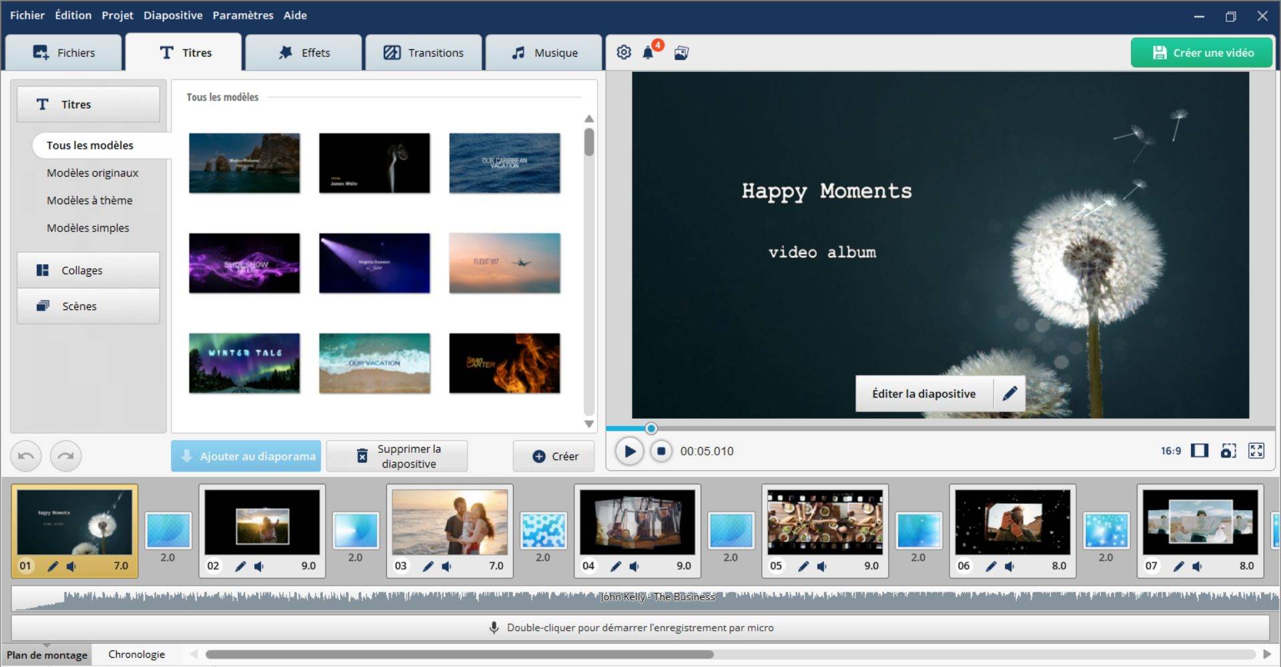Click pencil edit icon on slide 03
Screen dimensions: 1281x667
428,566
